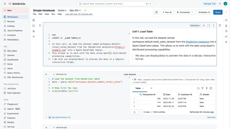
Task: Open Jobs & Pipelines in the sidebar
Action: [15, 31]
